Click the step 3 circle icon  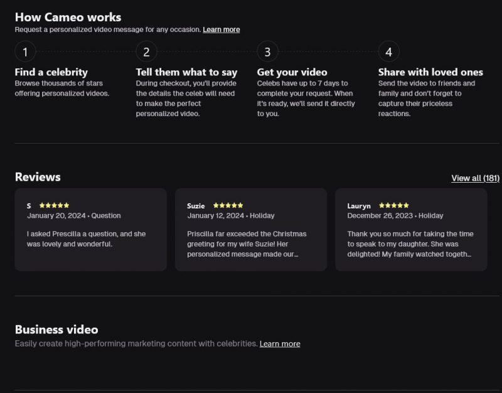coord(267,51)
